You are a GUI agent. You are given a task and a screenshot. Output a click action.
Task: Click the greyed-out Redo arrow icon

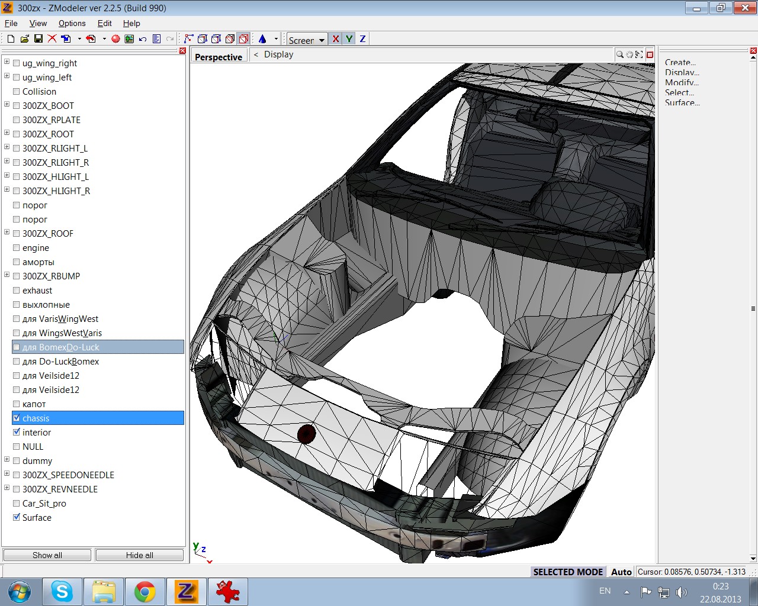coord(170,39)
